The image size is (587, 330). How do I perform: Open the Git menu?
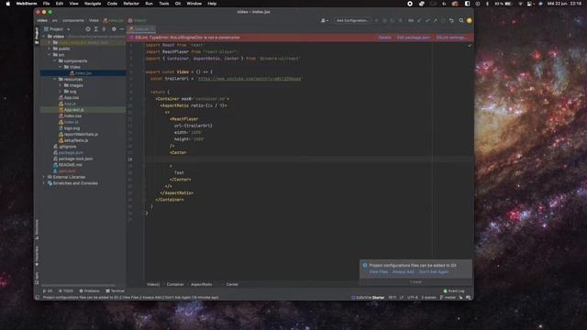(178, 4)
